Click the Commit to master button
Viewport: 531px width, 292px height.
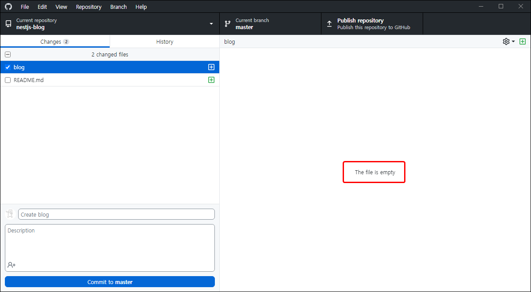click(110, 281)
